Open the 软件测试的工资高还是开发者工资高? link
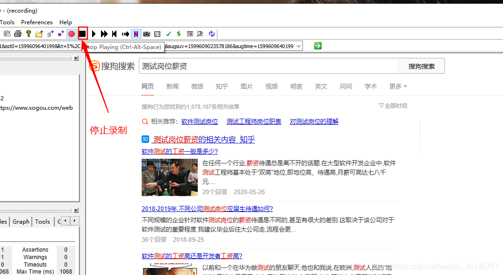Screen dimensions: 503x275 (x=192, y=256)
